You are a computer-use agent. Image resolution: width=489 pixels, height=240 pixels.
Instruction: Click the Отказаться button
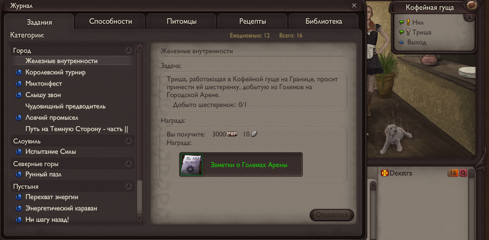click(x=332, y=215)
